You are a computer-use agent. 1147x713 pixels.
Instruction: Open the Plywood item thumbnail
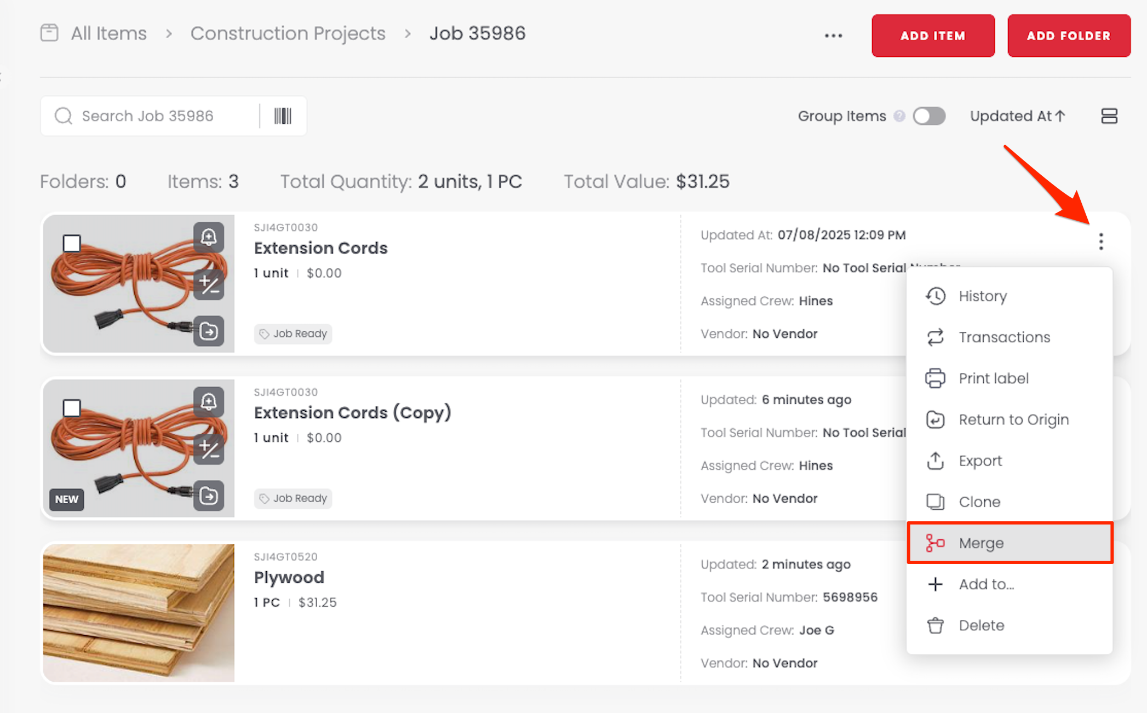[139, 613]
